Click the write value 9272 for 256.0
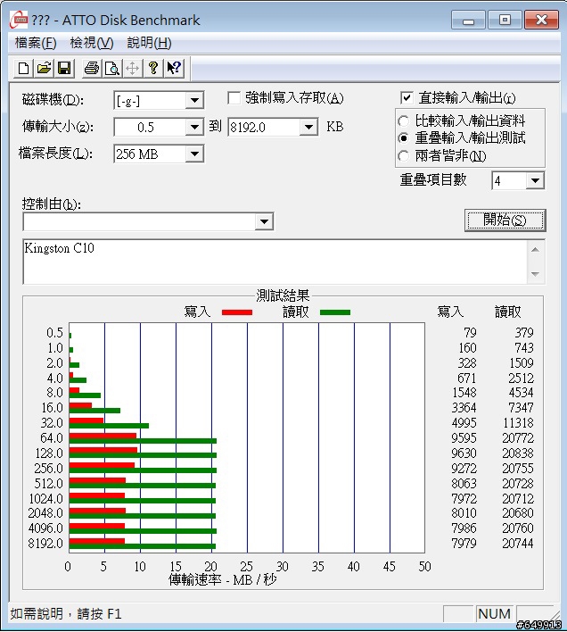 [464, 469]
